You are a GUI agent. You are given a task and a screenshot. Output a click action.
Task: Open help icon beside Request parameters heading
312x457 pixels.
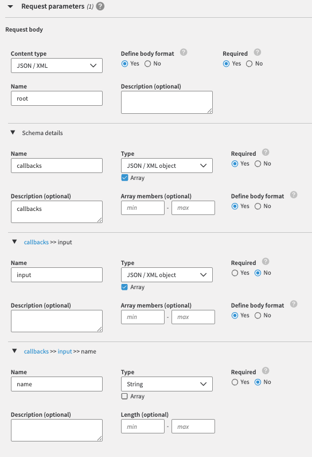(100, 6)
